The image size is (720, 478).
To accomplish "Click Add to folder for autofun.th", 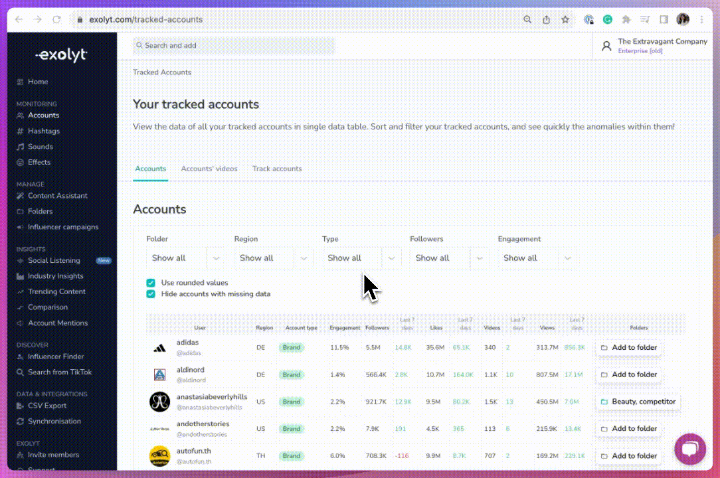I will click(628, 456).
